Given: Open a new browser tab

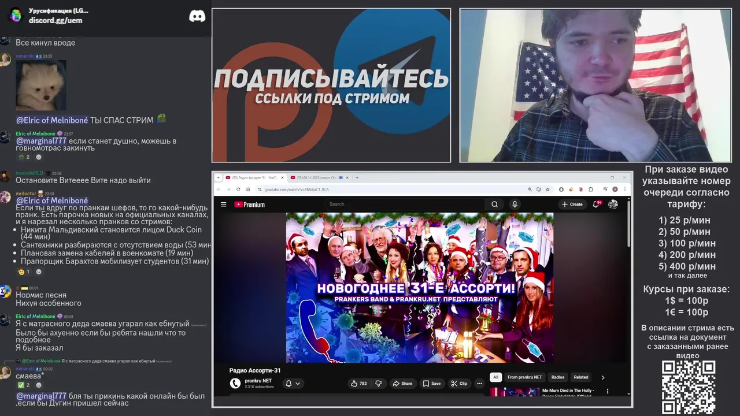Looking at the screenshot, I should click(357, 177).
